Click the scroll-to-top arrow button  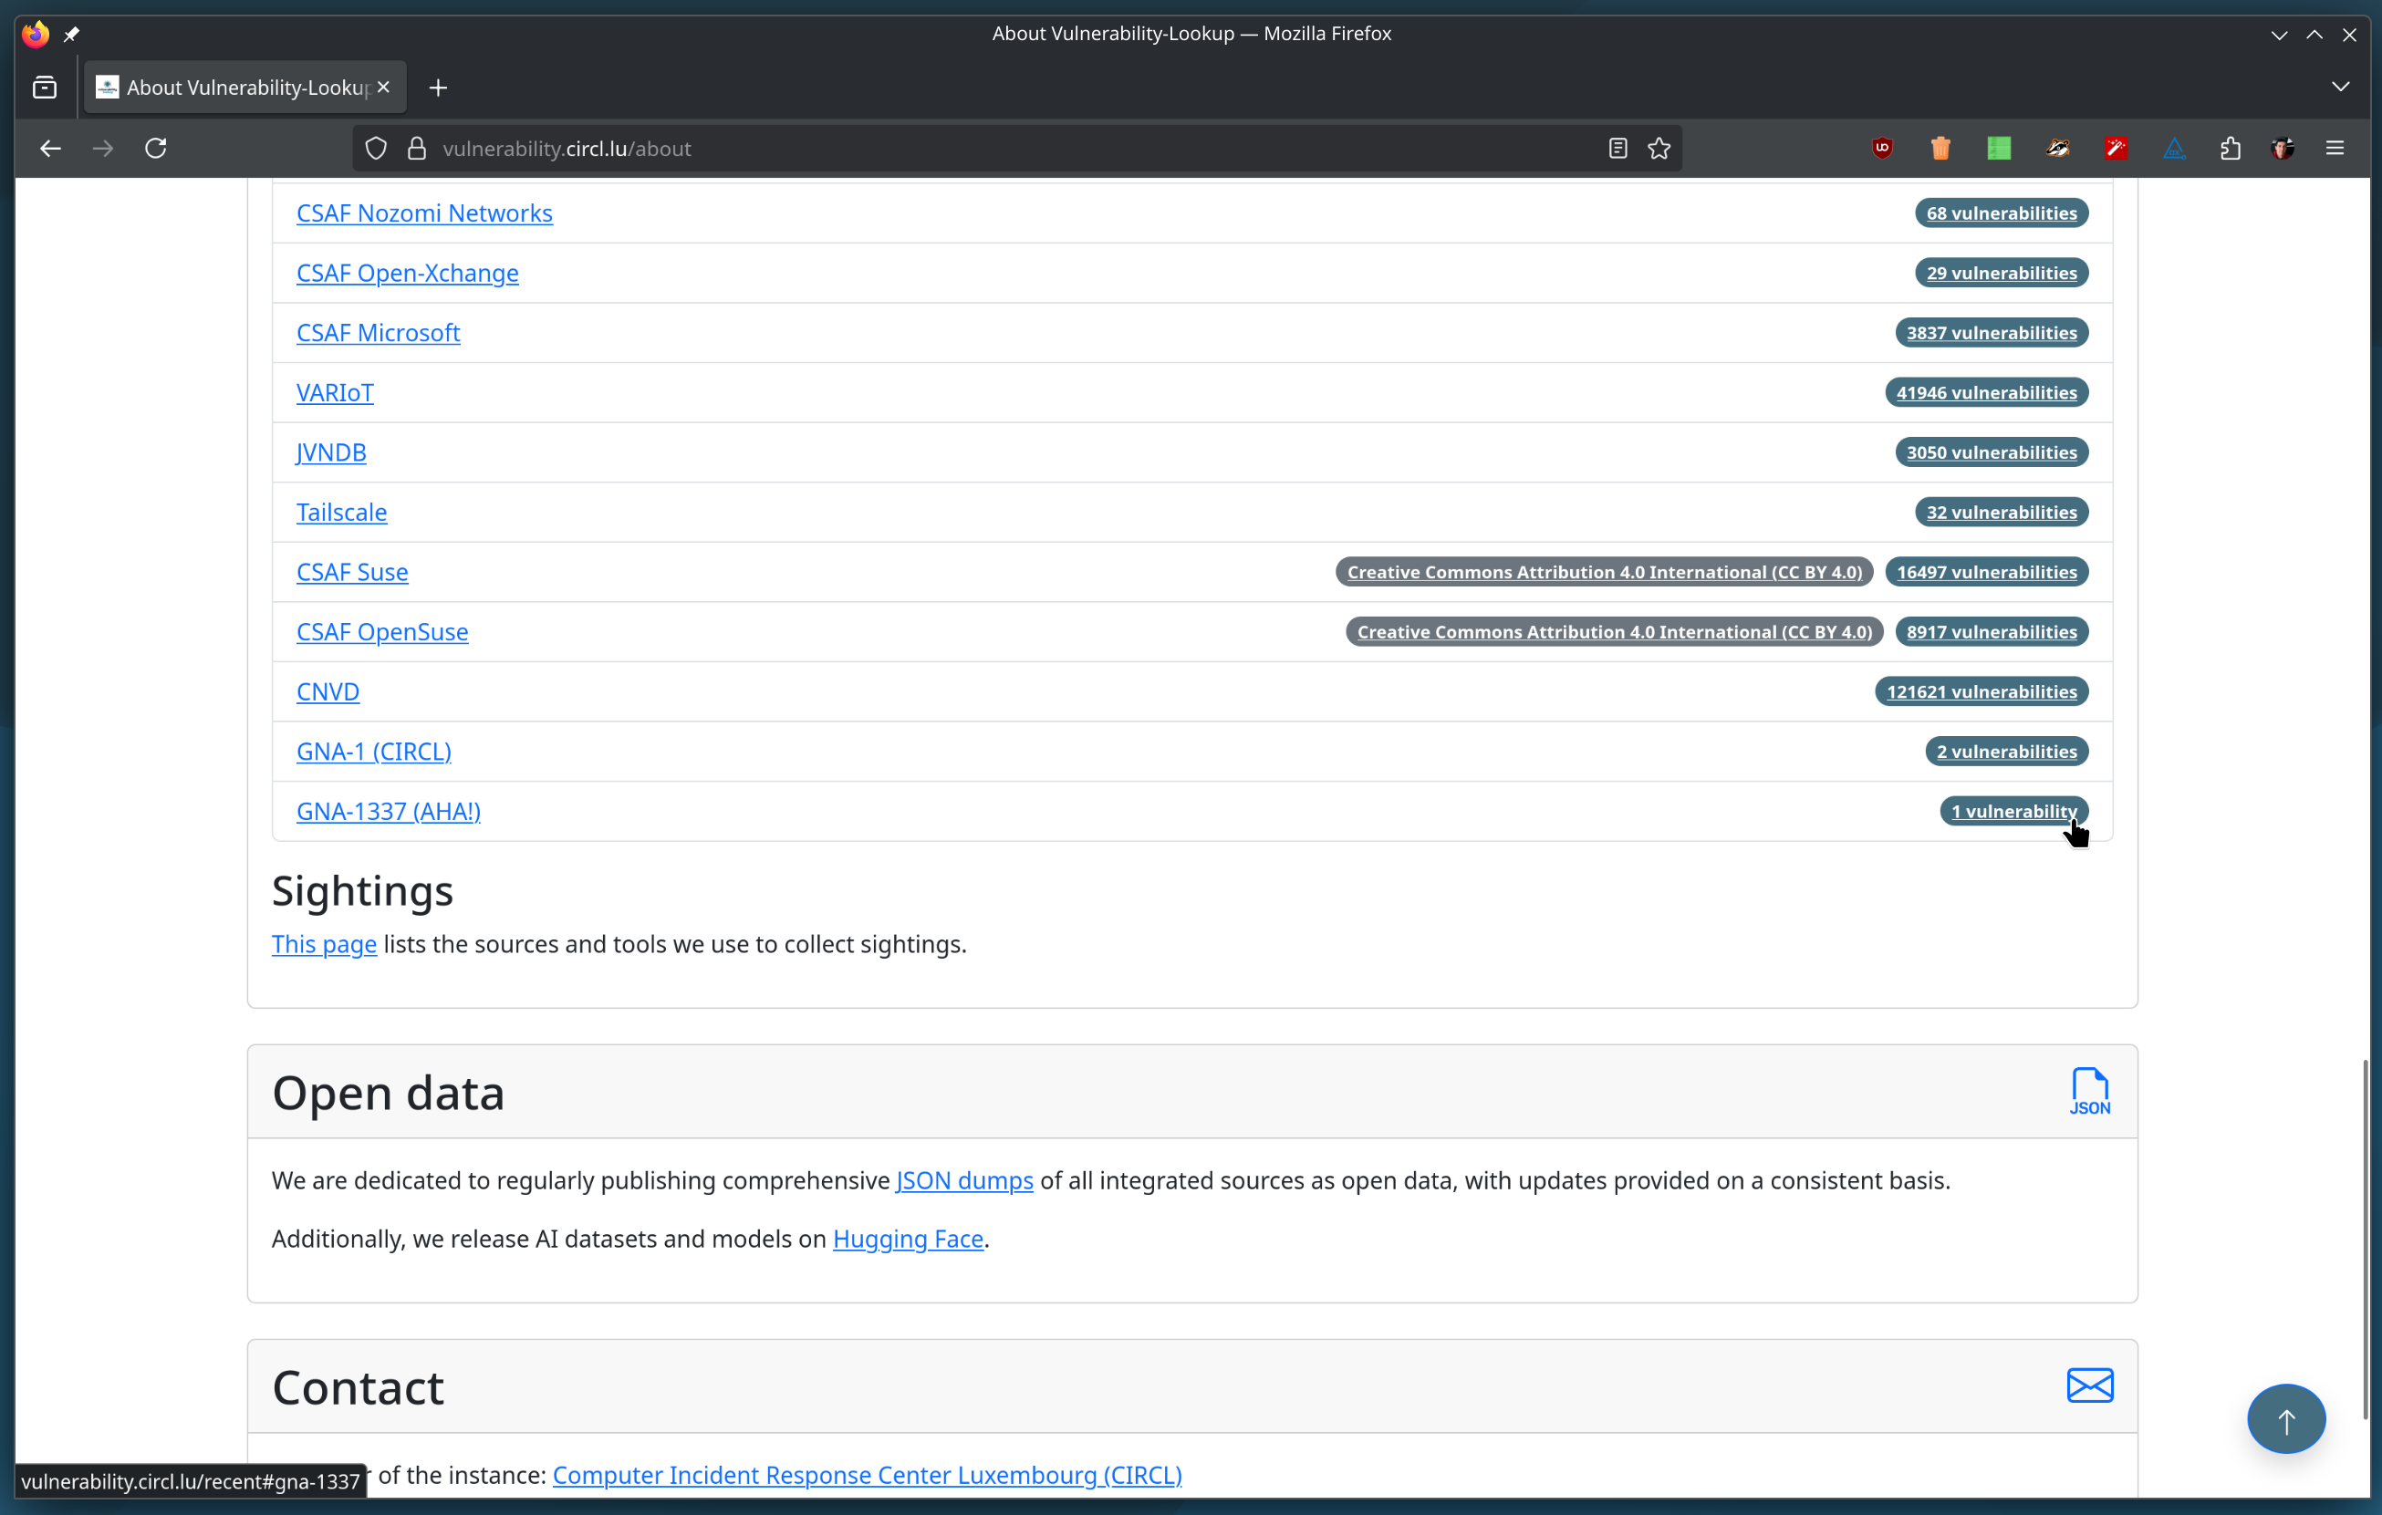pos(2285,1420)
